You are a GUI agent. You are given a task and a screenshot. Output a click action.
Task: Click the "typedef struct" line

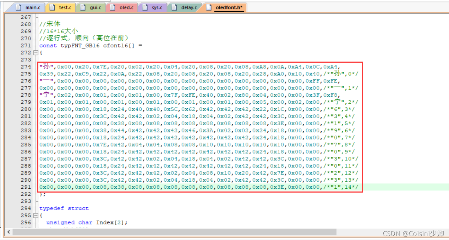click(x=64, y=208)
